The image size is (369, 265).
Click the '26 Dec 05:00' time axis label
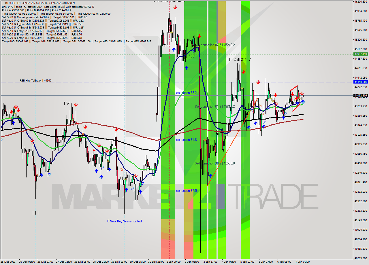click(x=27, y=262)
